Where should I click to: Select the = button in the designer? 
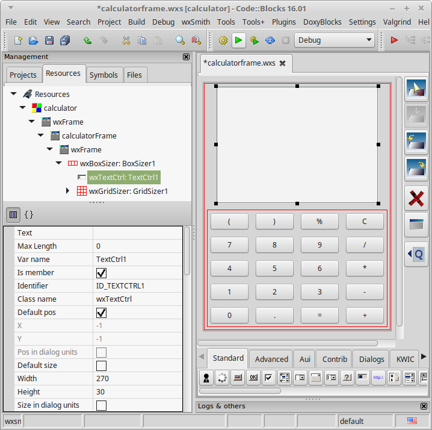pos(319,315)
